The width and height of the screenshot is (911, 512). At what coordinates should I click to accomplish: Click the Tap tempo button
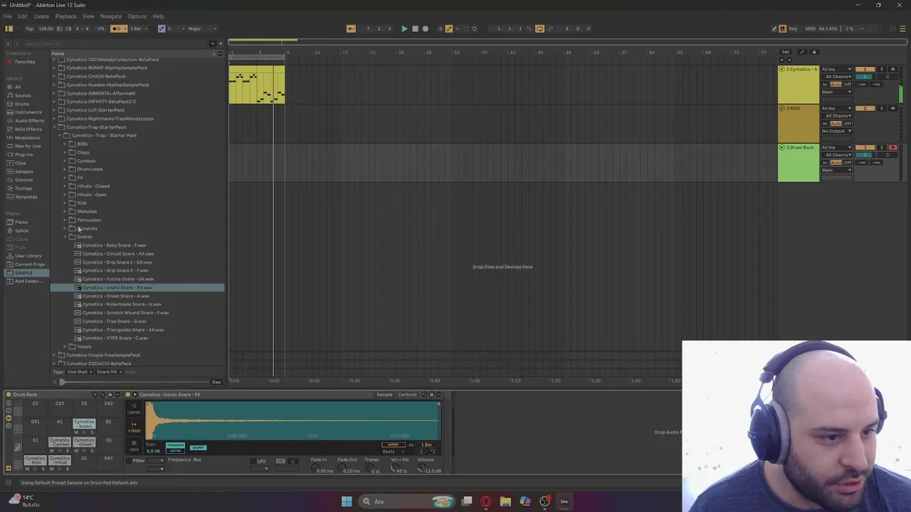pyautogui.click(x=29, y=28)
